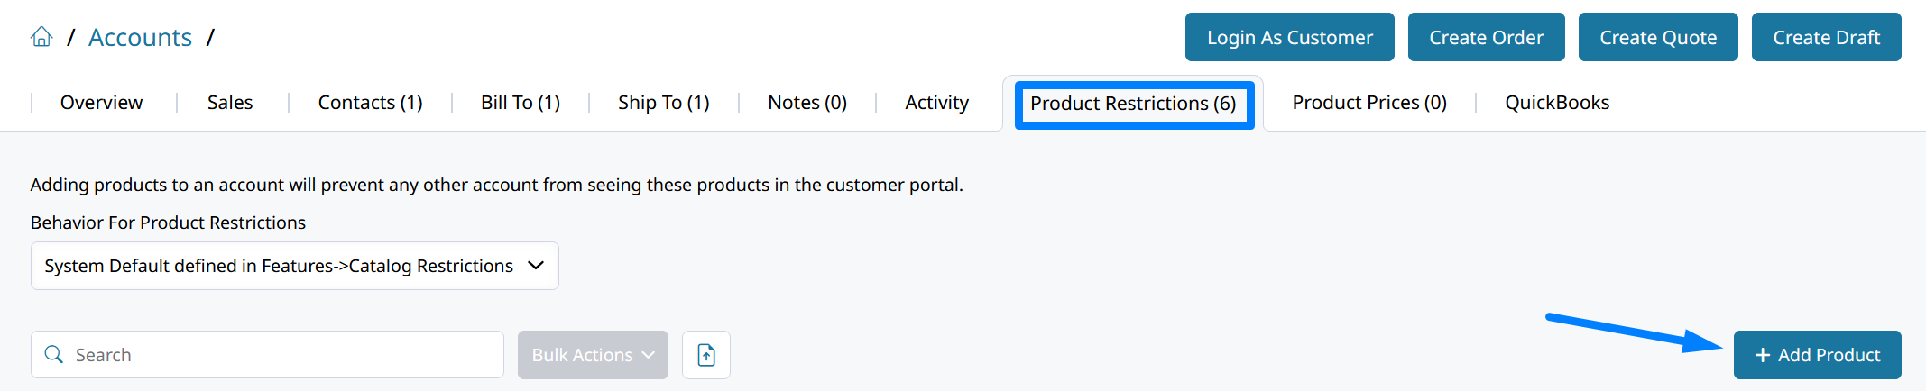Switch to the Sales tab
Screen dimensions: 1926x391
point(230,103)
